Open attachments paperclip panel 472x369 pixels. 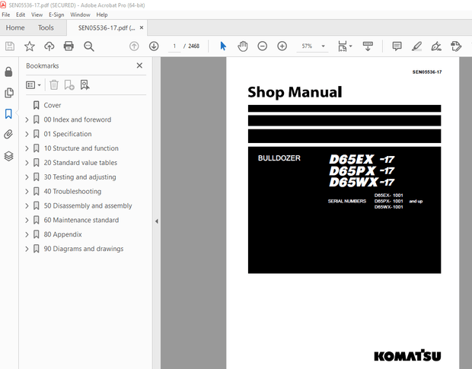(8, 134)
